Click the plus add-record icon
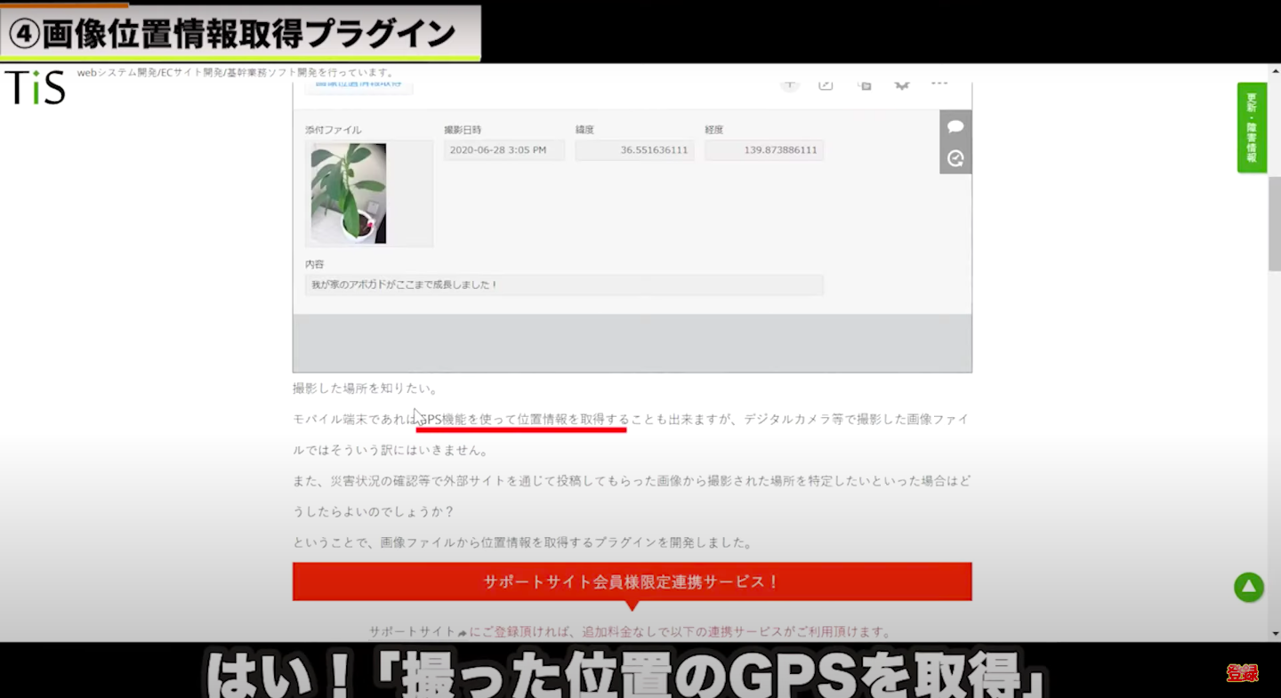The width and height of the screenshot is (1281, 698). pos(789,85)
